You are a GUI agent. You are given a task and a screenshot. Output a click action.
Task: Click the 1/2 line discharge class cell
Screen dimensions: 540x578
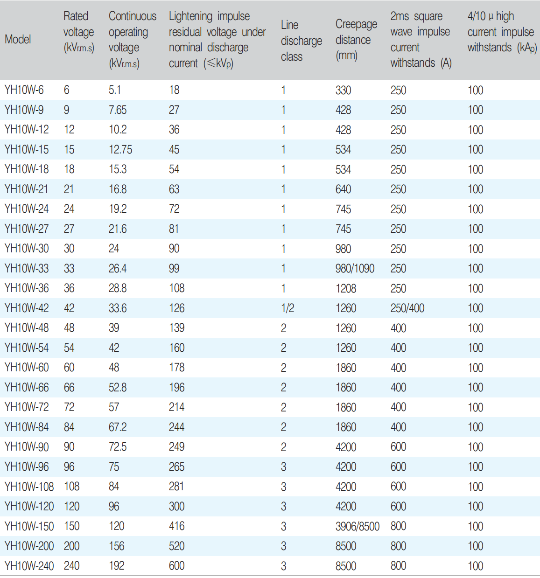[288, 308]
